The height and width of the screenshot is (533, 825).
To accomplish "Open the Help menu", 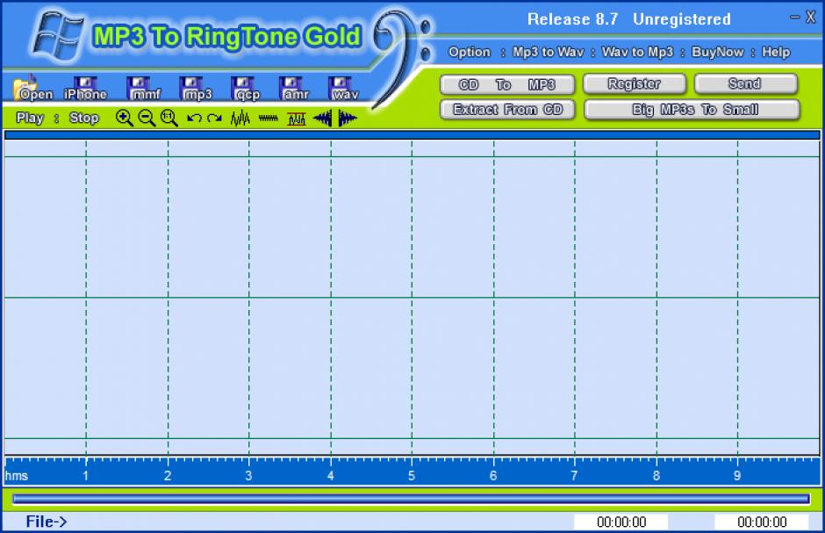I will click(776, 52).
